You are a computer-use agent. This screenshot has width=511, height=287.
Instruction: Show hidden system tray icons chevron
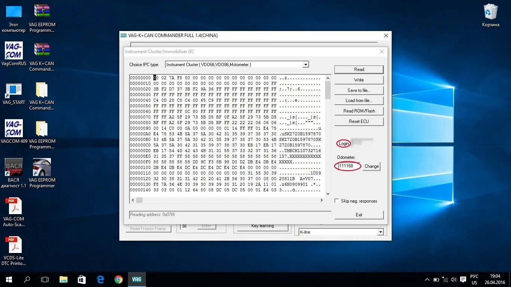(x=427, y=280)
